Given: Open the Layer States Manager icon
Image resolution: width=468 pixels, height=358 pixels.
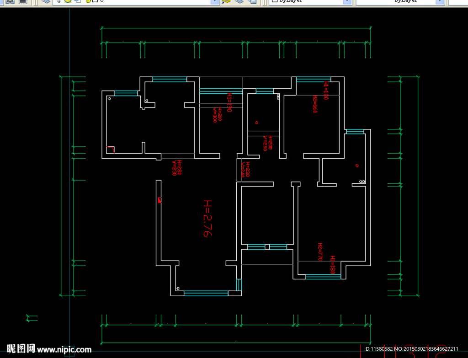Looking at the screenshot, I should click(253, 2).
